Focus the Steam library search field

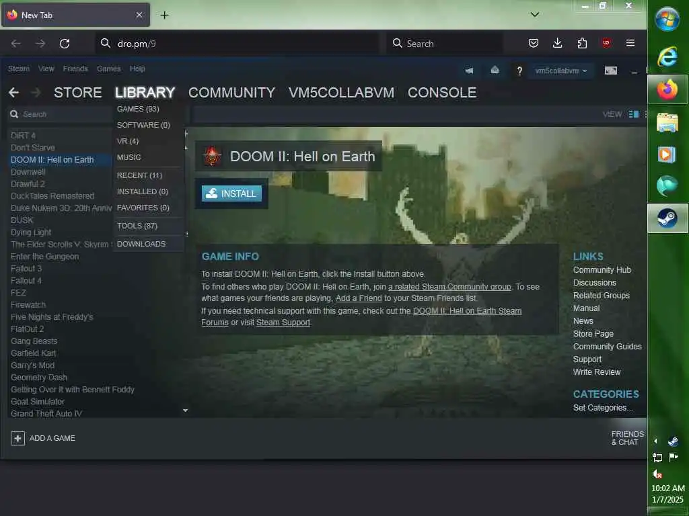point(60,114)
